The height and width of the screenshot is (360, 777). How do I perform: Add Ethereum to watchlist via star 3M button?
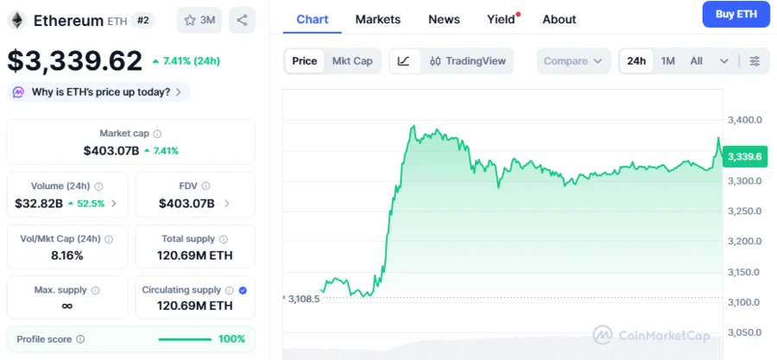pos(199,21)
